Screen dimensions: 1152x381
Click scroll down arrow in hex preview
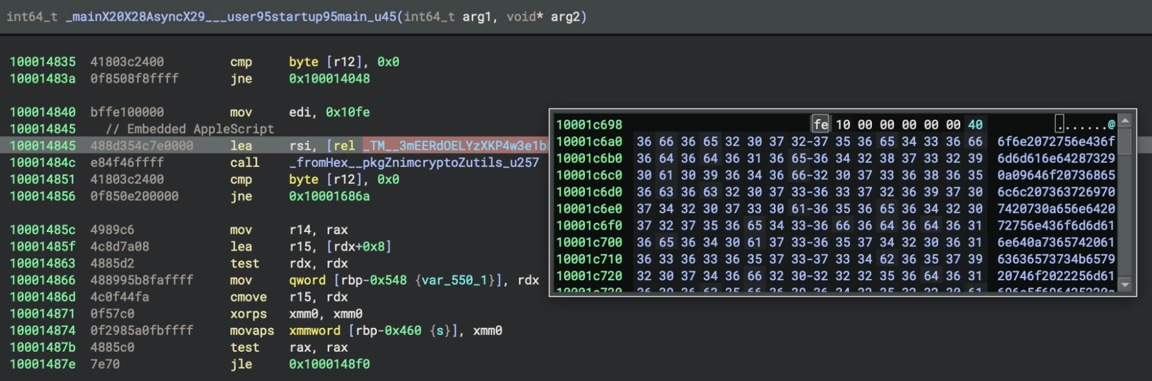[x=1124, y=284]
